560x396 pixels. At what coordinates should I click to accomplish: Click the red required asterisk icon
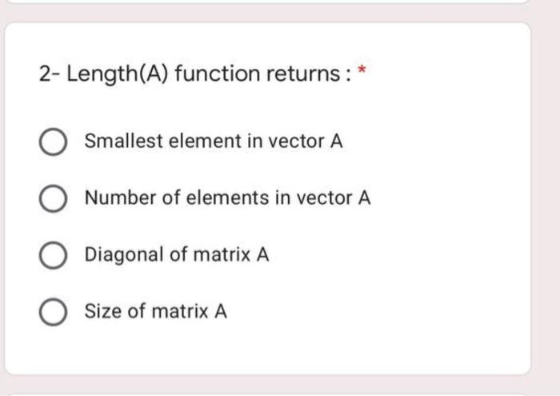(362, 69)
